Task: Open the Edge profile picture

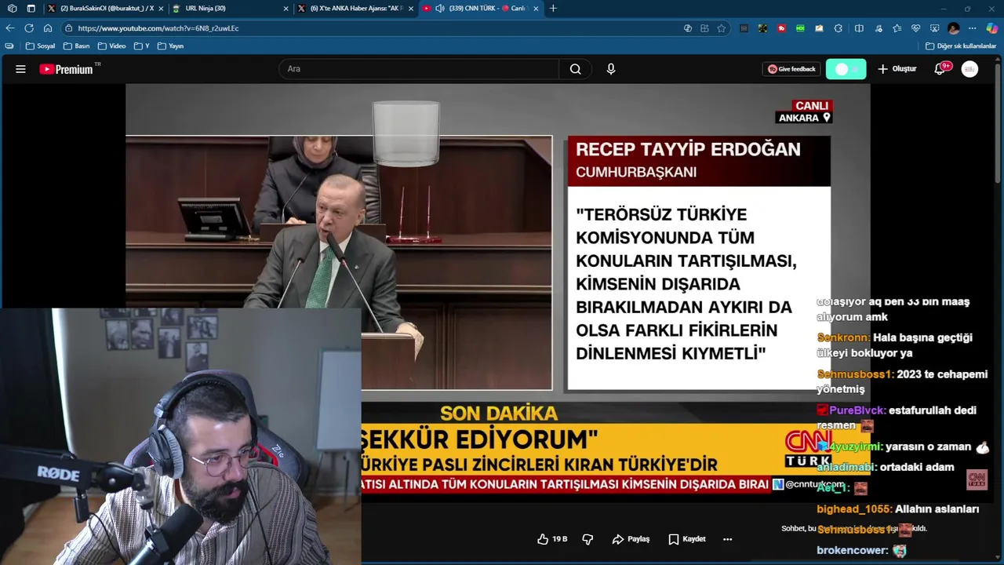Action: [x=953, y=28]
